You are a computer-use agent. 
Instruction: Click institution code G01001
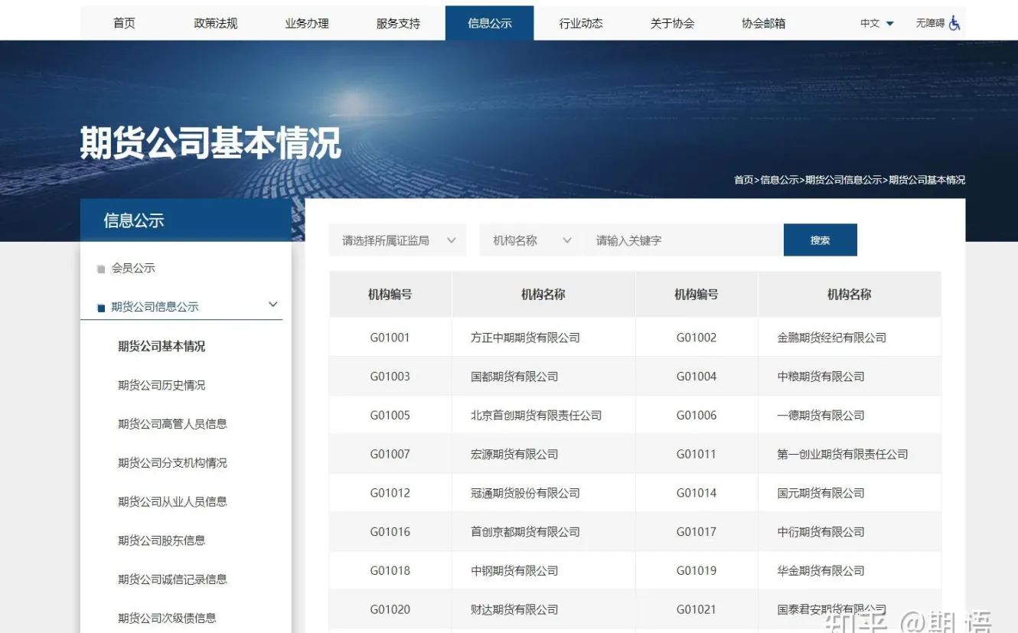390,338
